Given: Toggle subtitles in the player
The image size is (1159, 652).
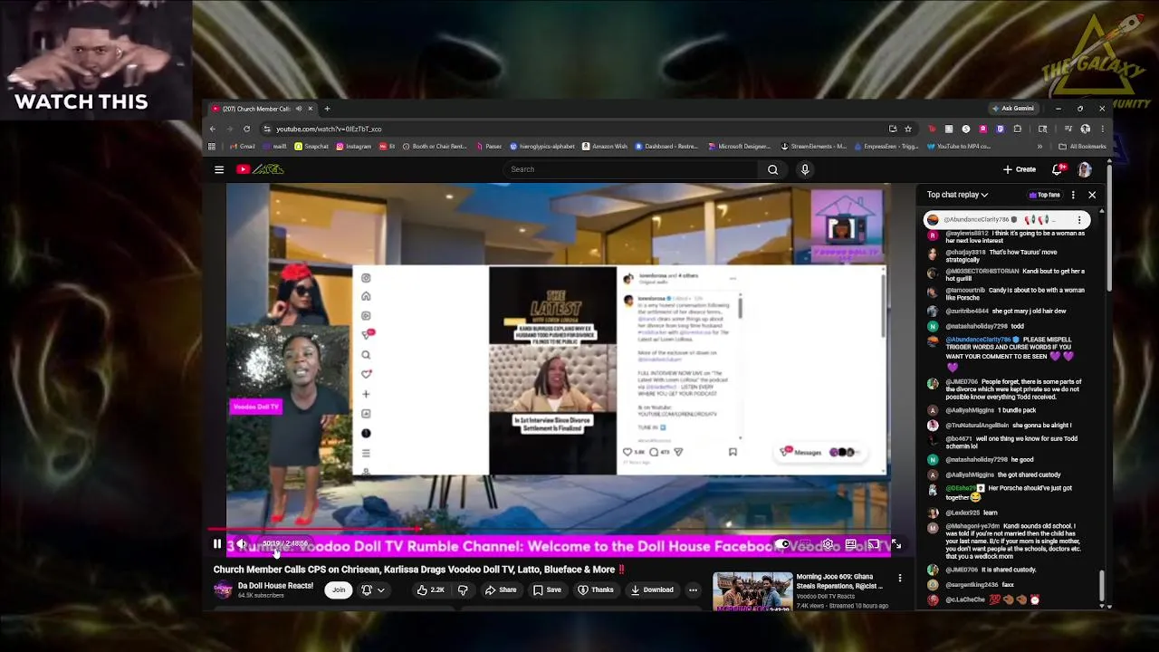Looking at the screenshot, I should (805, 544).
